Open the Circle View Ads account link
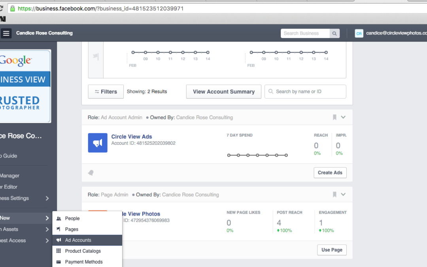Screen dimensions: 427x267 131,136
